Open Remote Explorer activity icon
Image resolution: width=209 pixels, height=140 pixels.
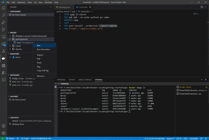point(3,37)
